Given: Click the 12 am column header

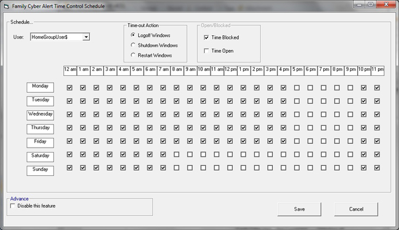Looking at the screenshot, I should click(70, 70).
